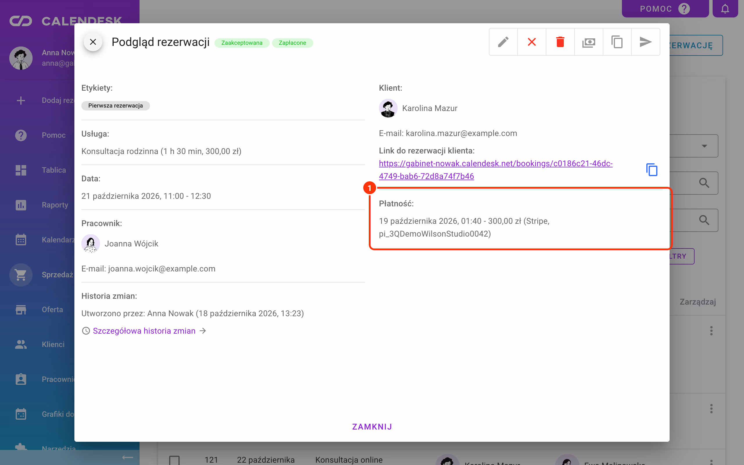Click the Zaakceptowana status chip

pyautogui.click(x=242, y=43)
